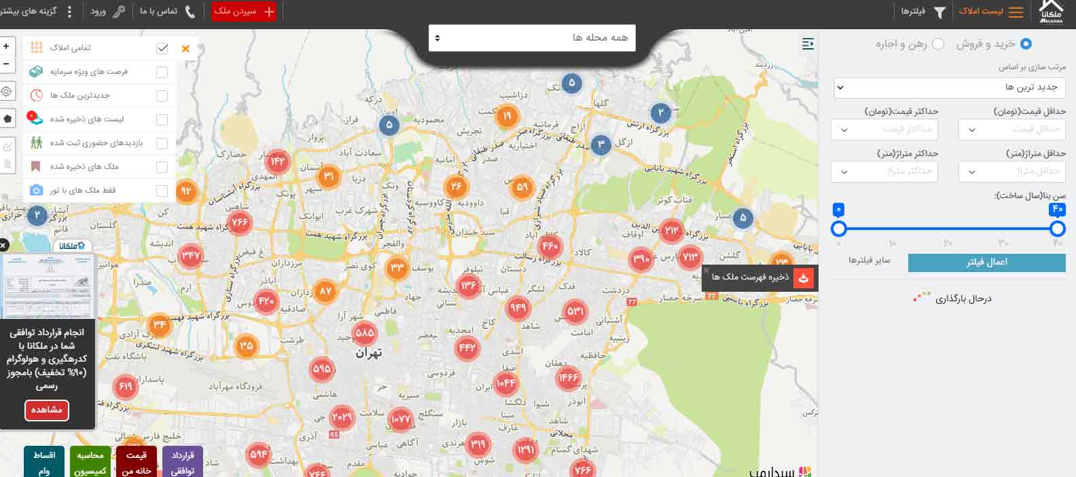Click the red مشاهده button in ad
Screen dimensions: 1076x477
46,411
